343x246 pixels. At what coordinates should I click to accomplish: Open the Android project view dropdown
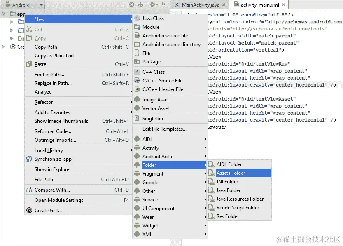[23, 5]
